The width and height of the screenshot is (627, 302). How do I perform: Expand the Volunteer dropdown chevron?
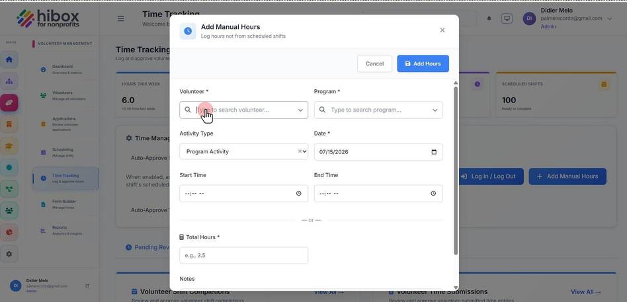click(x=300, y=110)
